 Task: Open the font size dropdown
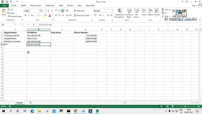[45, 11]
